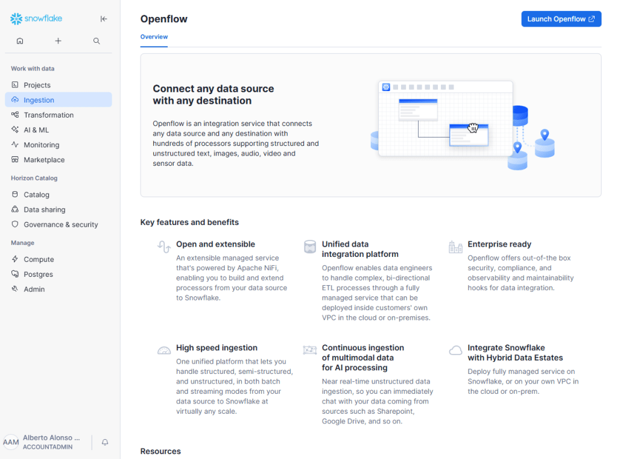Open Projects in the sidebar
This screenshot has height=459, width=617.
[x=37, y=85]
